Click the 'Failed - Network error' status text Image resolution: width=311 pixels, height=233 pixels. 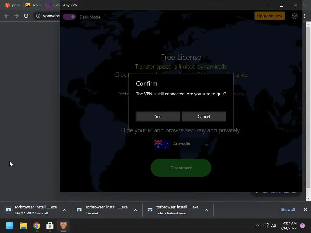point(171,213)
